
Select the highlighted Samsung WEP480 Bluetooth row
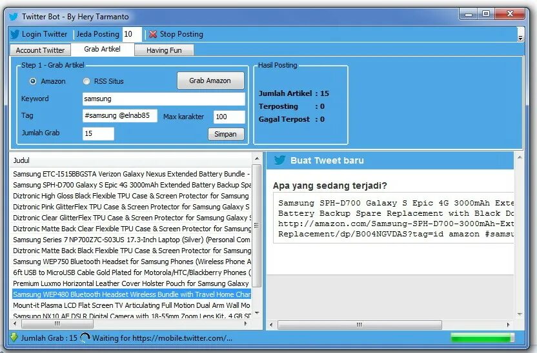point(132,294)
